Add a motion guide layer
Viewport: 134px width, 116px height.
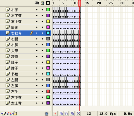(x=9, y=114)
